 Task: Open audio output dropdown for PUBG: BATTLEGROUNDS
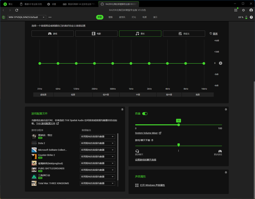(97, 170)
